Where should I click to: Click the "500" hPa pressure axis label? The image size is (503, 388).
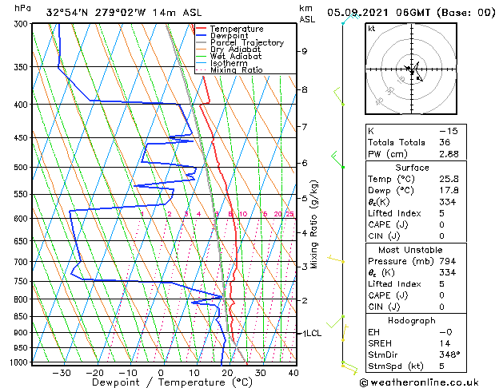point(22,168)
